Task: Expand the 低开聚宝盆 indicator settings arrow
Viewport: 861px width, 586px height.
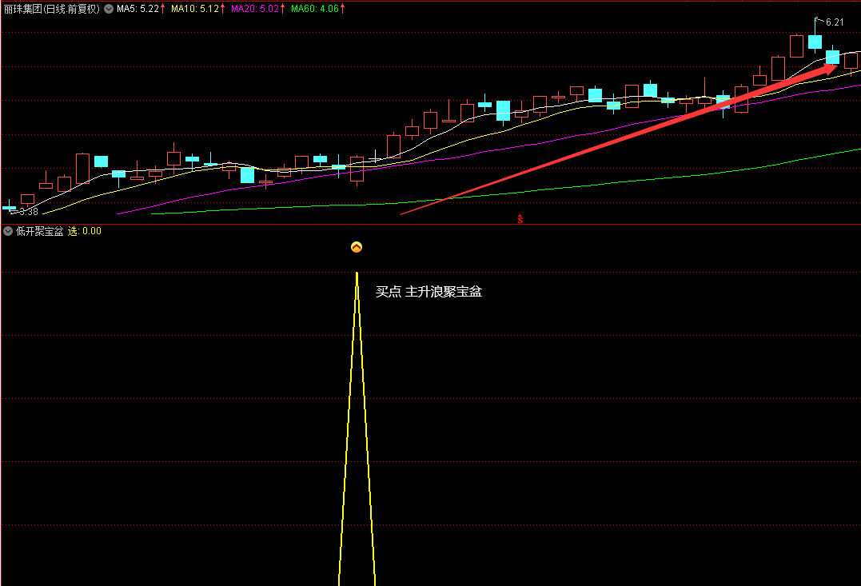Action: point(8,231)
